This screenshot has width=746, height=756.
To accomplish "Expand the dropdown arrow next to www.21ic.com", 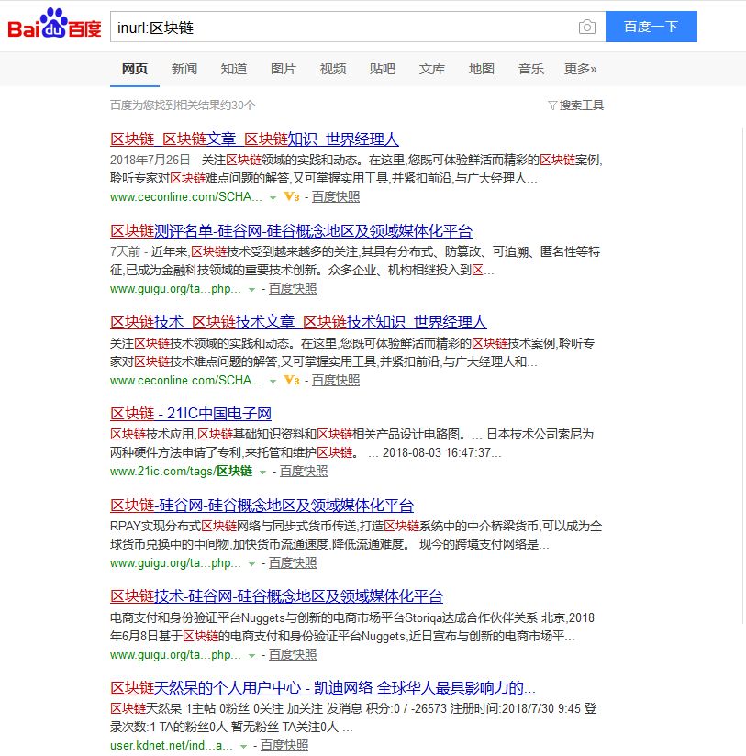I will 262,472.
